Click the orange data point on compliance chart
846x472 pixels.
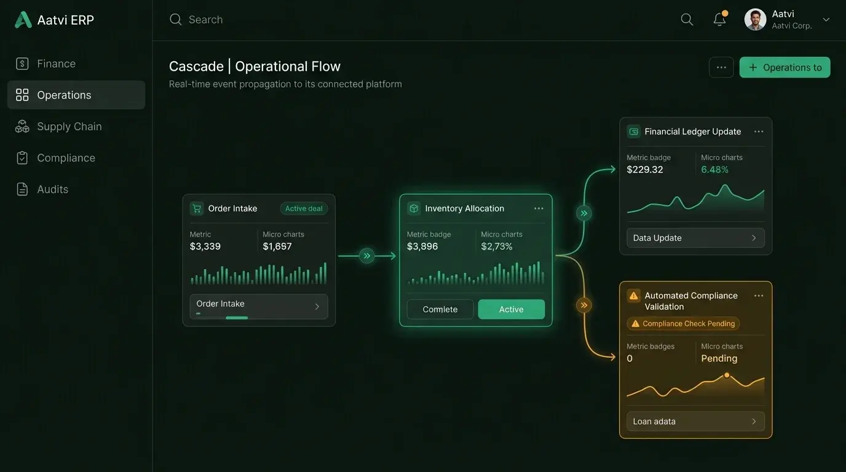click(x=727, y=375)
